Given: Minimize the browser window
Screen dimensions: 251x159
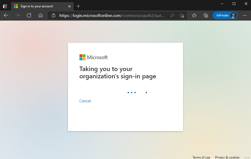Looking at the screenshot, I should (222, 4).
